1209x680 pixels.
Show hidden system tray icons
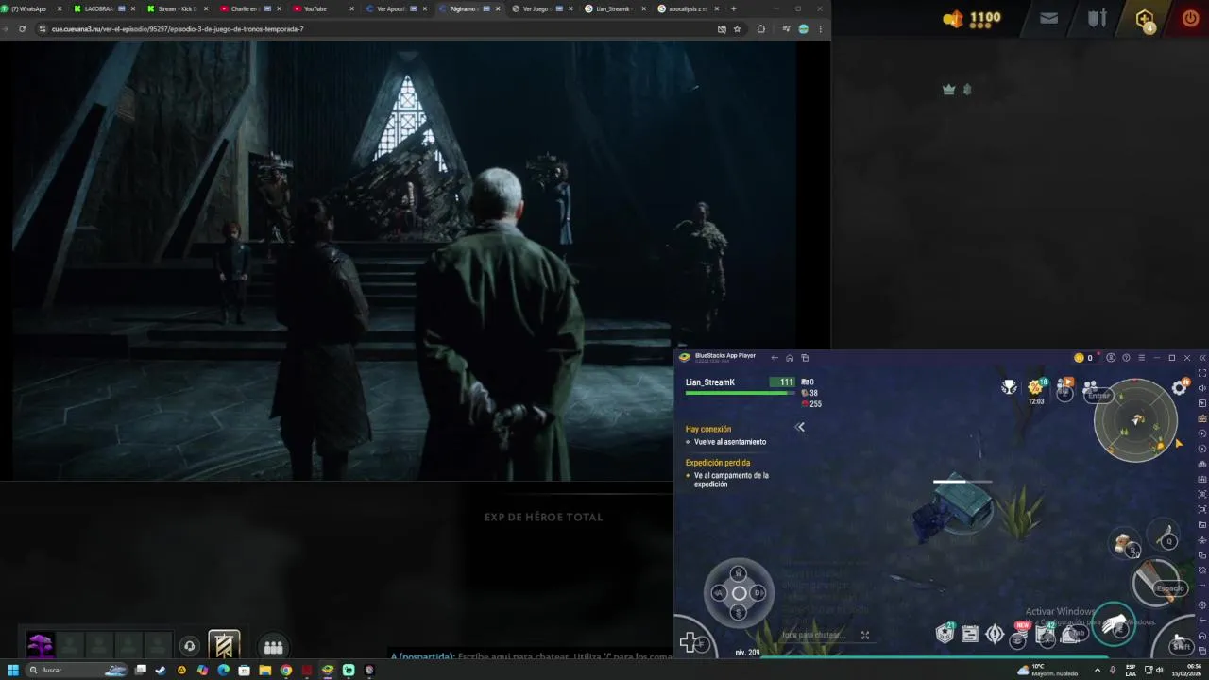coord(1097,671)
